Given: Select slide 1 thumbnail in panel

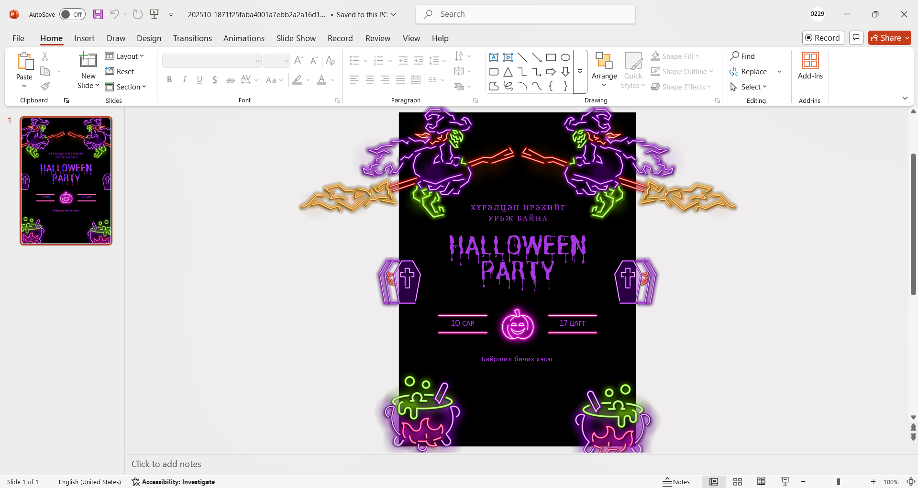Looking at the screenshot, I should (66, 181).
